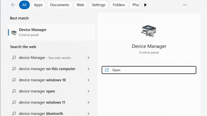Click search icon beside 'device manager windows 10'

[14, 80]
